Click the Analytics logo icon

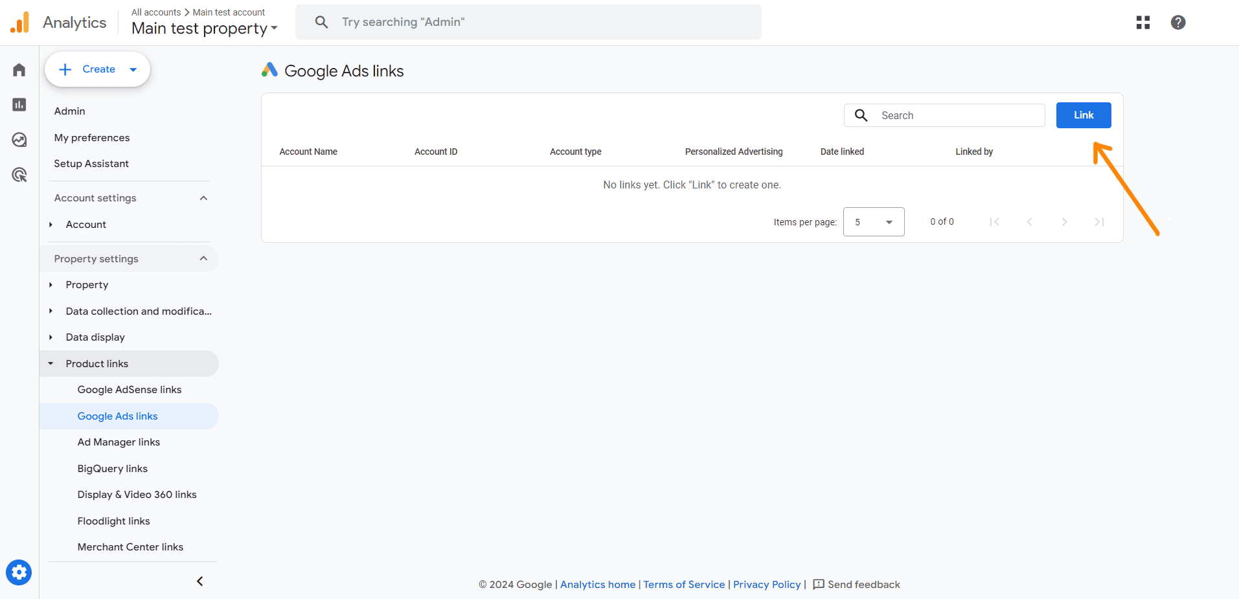point(20,22)
